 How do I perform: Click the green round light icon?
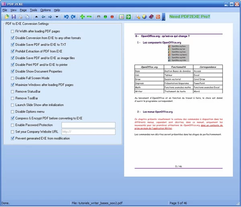[x=105, y=16]
